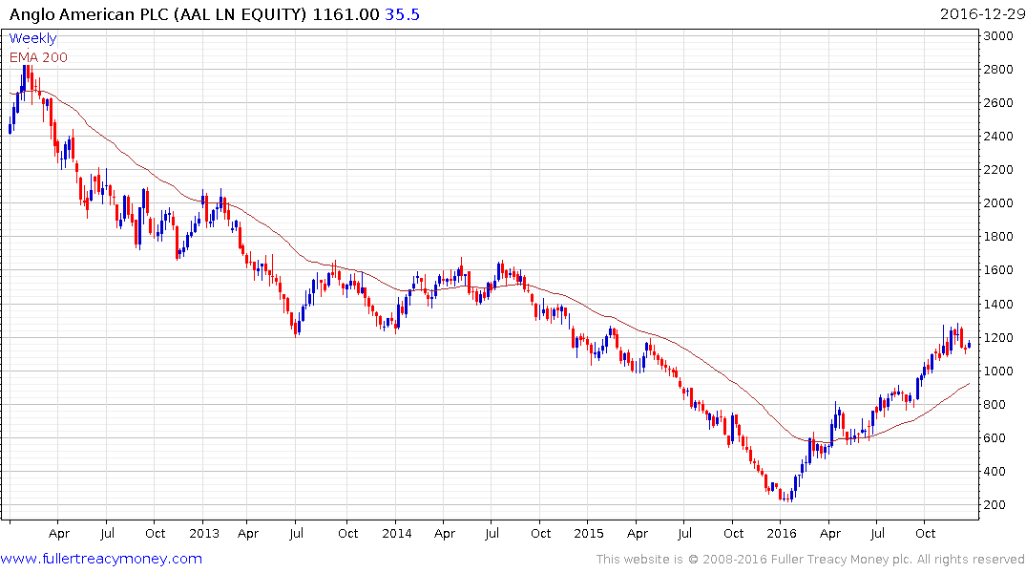Click the 200 price axis label
This screenshot has height=573, width=1026.
[x=995, y=505]
